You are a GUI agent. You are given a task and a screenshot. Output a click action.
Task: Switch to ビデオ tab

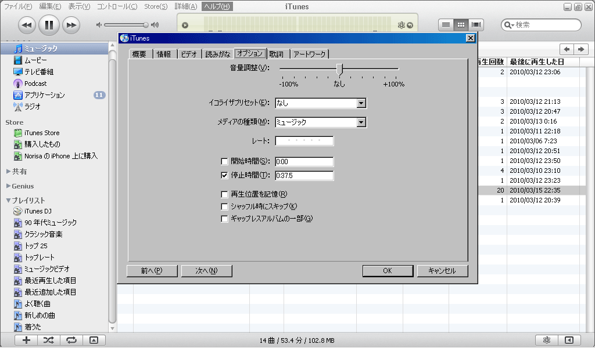pyautogui.click(x=189, y=54)
